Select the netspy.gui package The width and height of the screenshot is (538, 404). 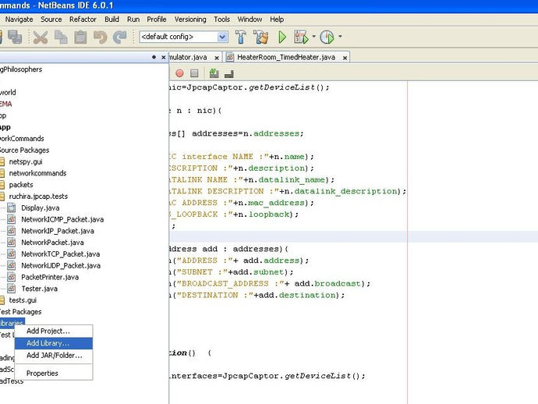[26, 161]
